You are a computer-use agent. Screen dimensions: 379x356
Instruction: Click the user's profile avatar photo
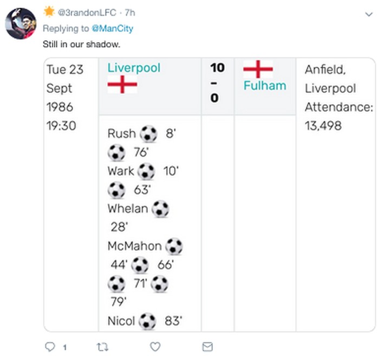click(21, 23)
